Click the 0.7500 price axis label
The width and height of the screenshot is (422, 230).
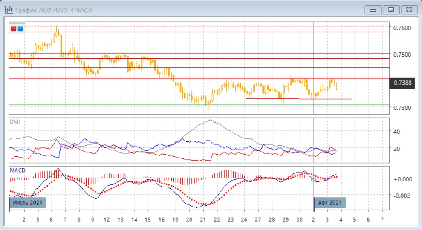click(402, 55)
